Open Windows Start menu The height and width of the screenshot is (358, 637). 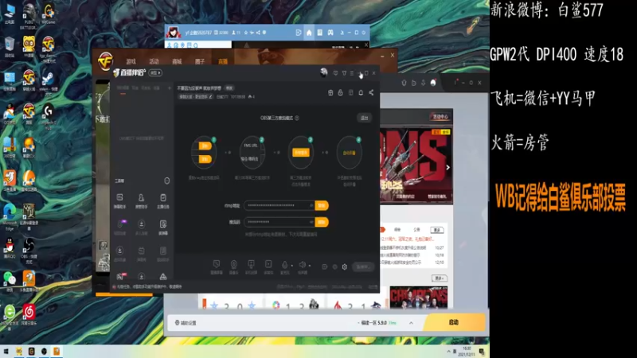tap(6, 351)
